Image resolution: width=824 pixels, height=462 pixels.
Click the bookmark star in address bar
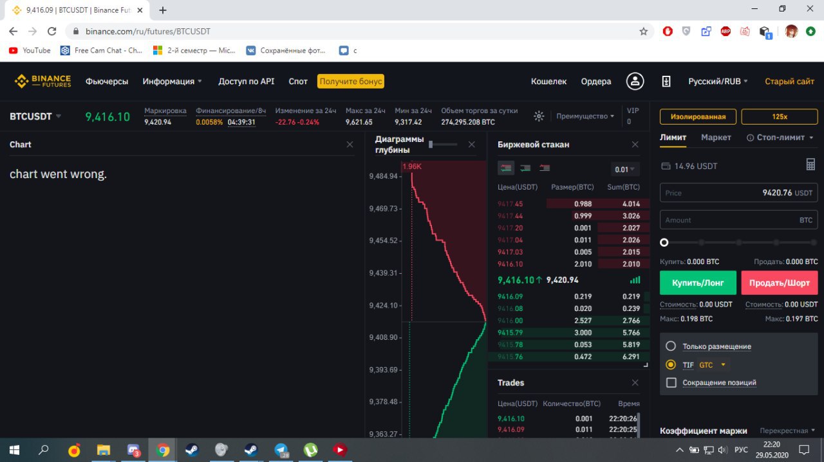643,31
